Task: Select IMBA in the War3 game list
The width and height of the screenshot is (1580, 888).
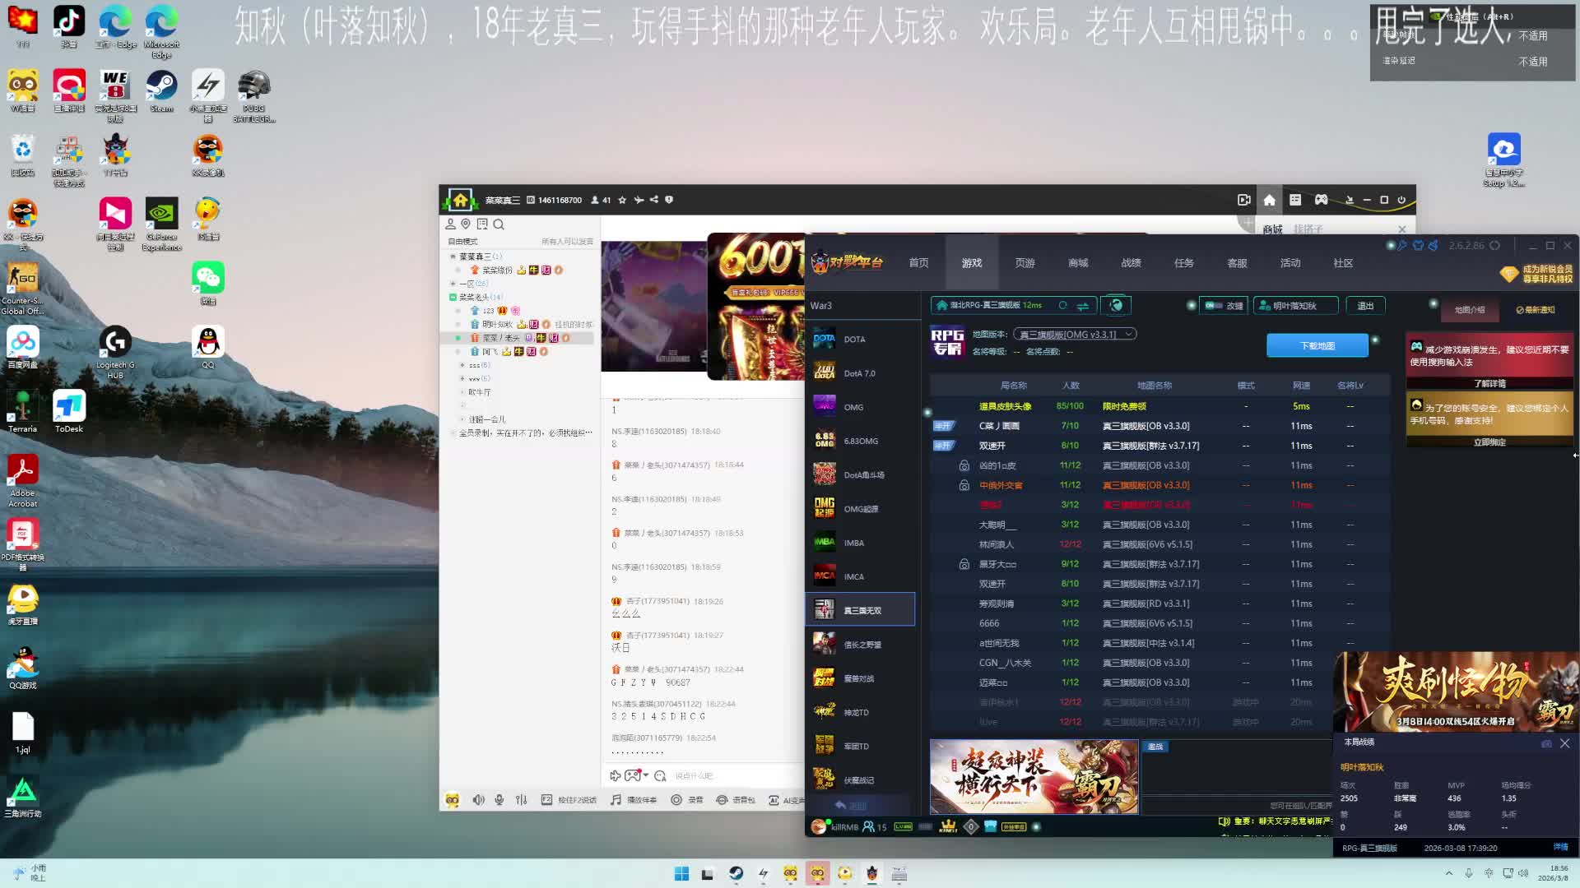Action: [x=853, y=543]
